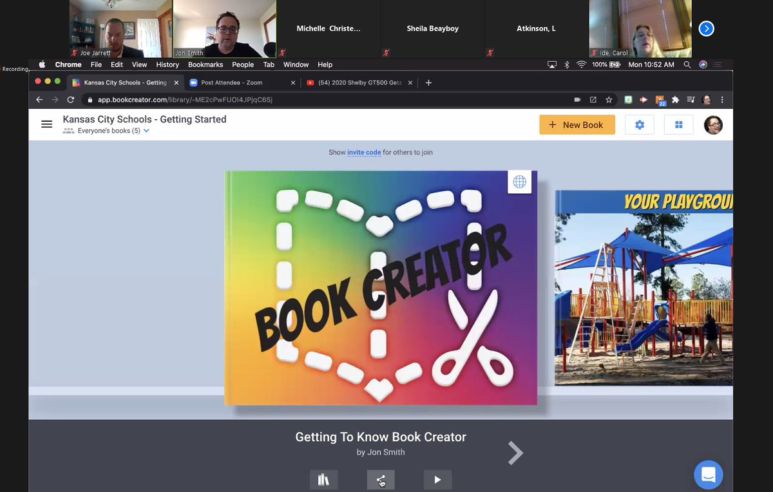
Task: Click the globe icon on the book cover
Action: [520, 182]
